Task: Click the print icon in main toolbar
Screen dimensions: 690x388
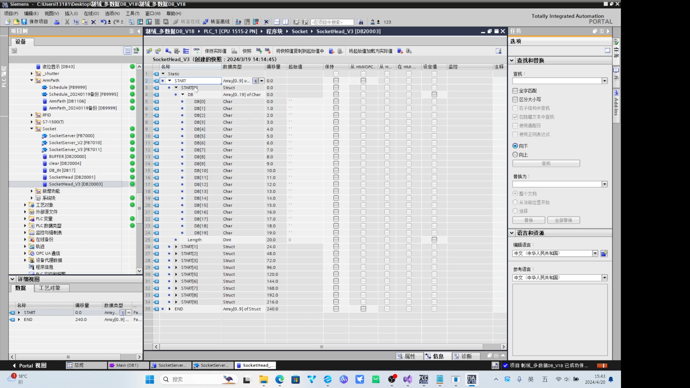Action: pyautogui.click(x=56, y=22)
